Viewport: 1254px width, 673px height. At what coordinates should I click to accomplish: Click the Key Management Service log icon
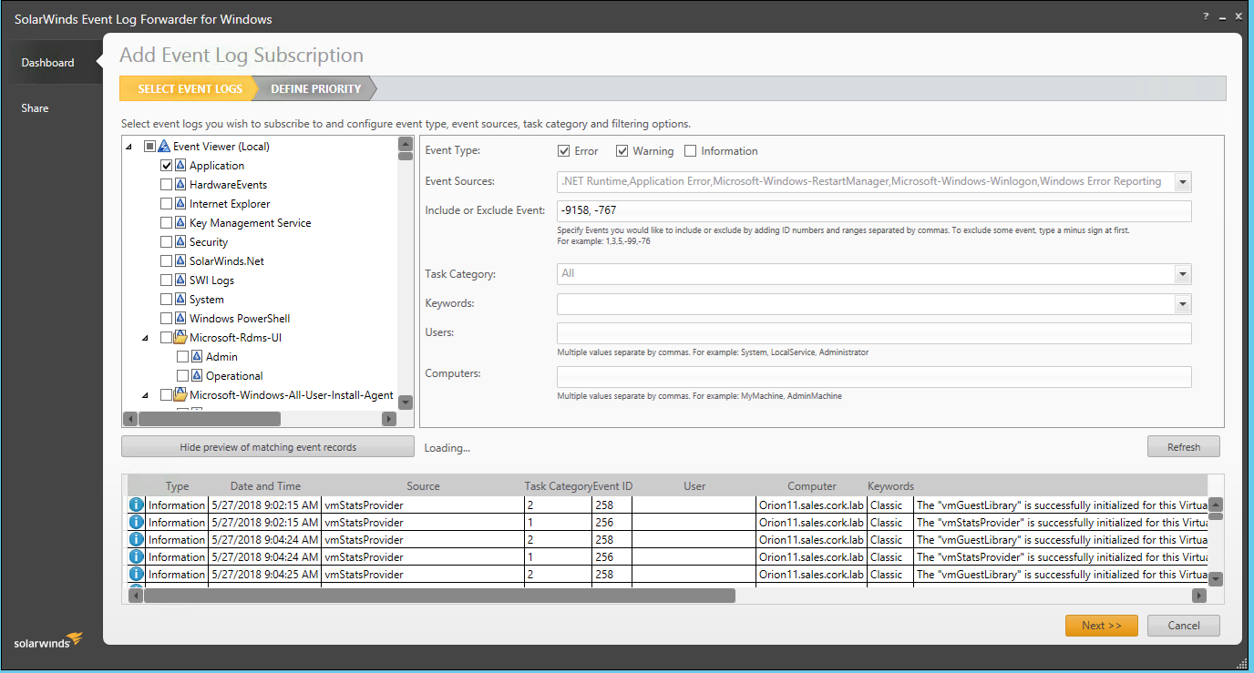point(181,222)
